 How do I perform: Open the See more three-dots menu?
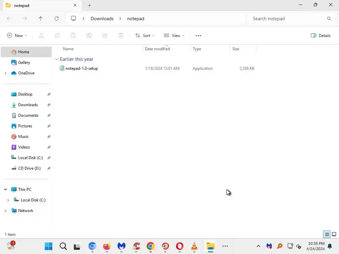(198, 36)
